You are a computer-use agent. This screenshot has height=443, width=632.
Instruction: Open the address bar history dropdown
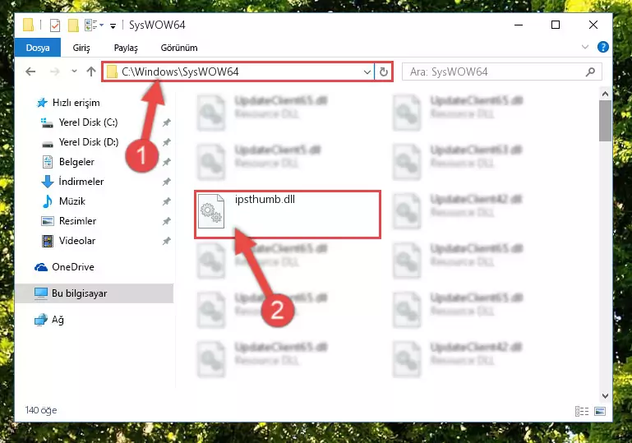click(x=367, y=72)
